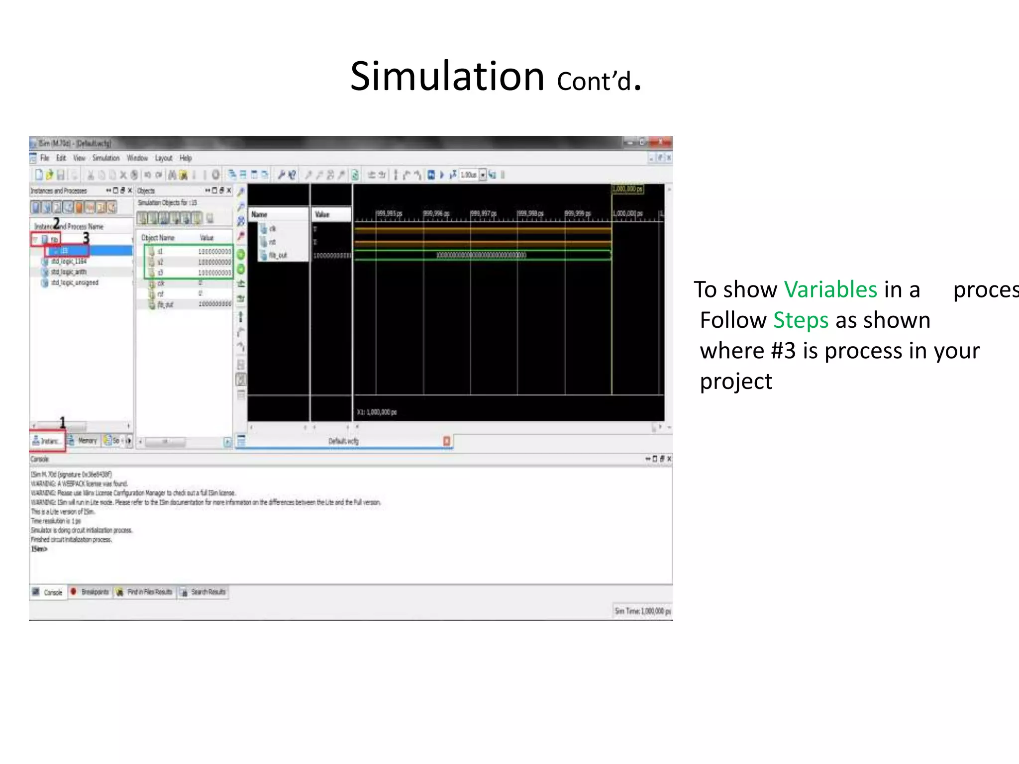This screenshot has width=1019, height=764.
Task: Click the Open file toolbar icon
Action: pyautogui.click(x=49, y=175)
